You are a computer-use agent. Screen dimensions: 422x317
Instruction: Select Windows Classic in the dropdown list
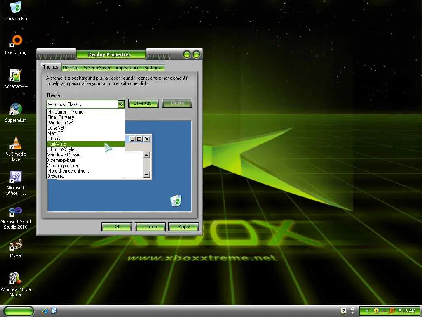coord(86,155)
